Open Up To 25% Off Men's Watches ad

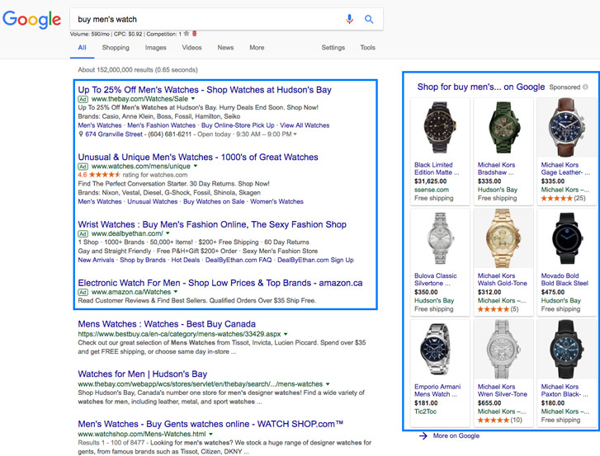pyautogui.click(x=205, y=90)
